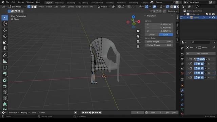217x122 pixels.
Task: Expand the first modifier in stack
Action: [188, 59]
